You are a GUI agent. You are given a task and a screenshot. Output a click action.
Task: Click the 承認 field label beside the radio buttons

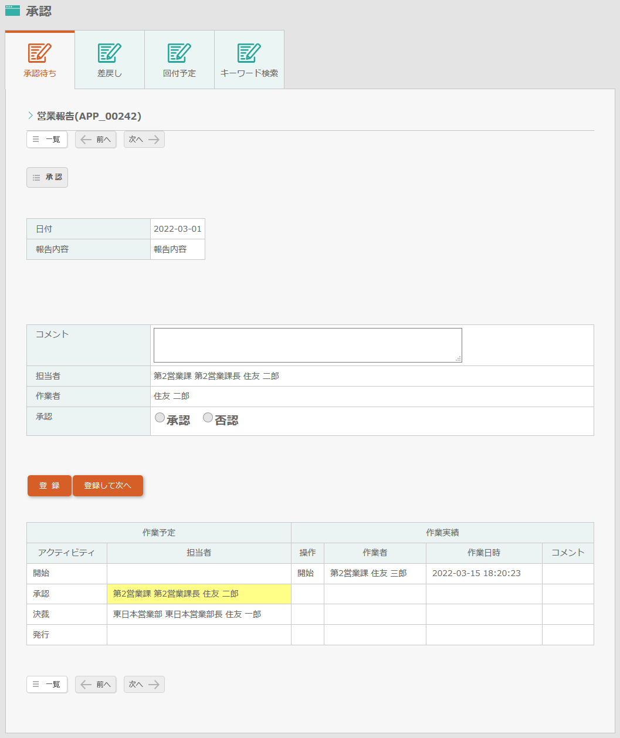click(44, 417)
